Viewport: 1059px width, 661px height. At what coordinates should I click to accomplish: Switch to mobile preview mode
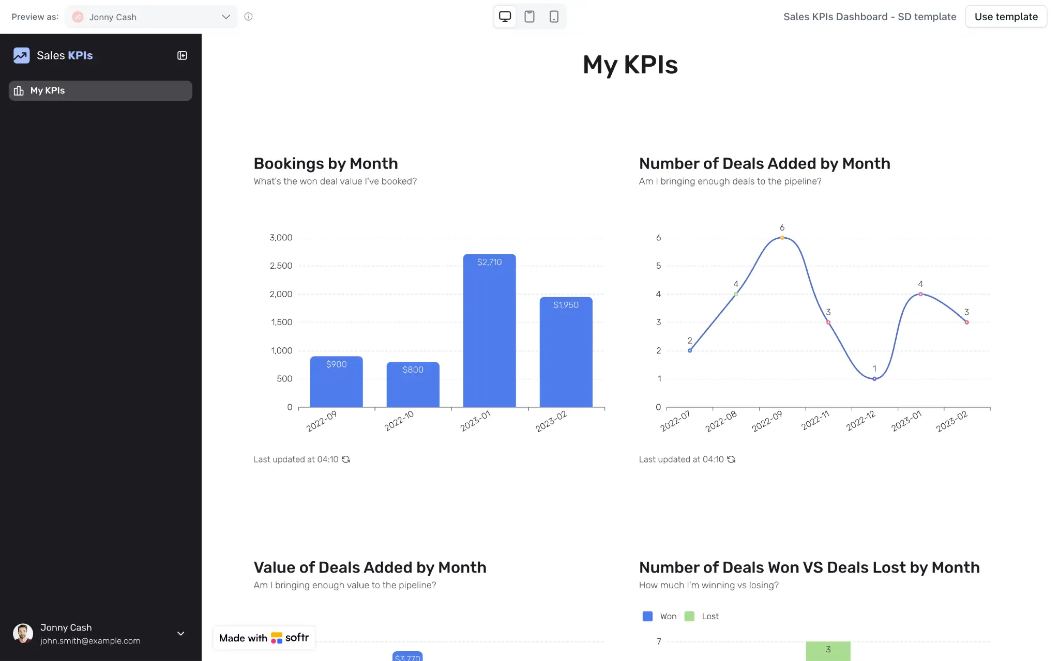click(x=554, y=17)
